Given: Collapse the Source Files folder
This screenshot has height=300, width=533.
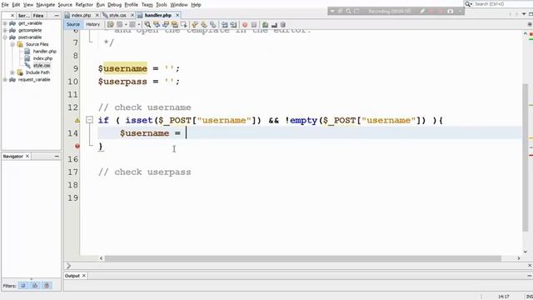Looking at the screenshot, I should click(x=12, y=44).
